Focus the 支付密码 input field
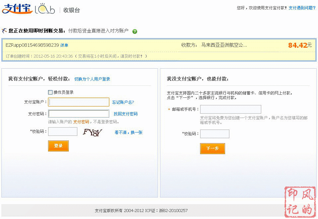Image resolution: width=318 pixels, height=219 pixels. coord(79,114)
